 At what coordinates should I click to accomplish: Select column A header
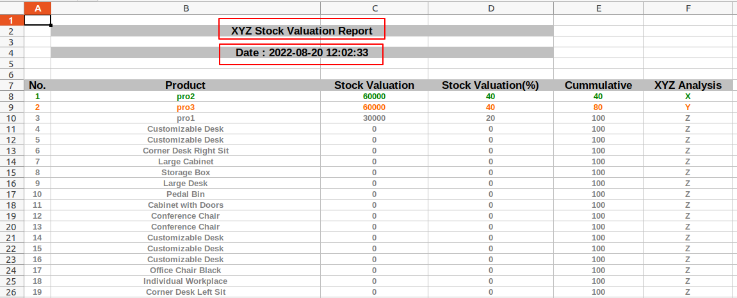[38, 8]
